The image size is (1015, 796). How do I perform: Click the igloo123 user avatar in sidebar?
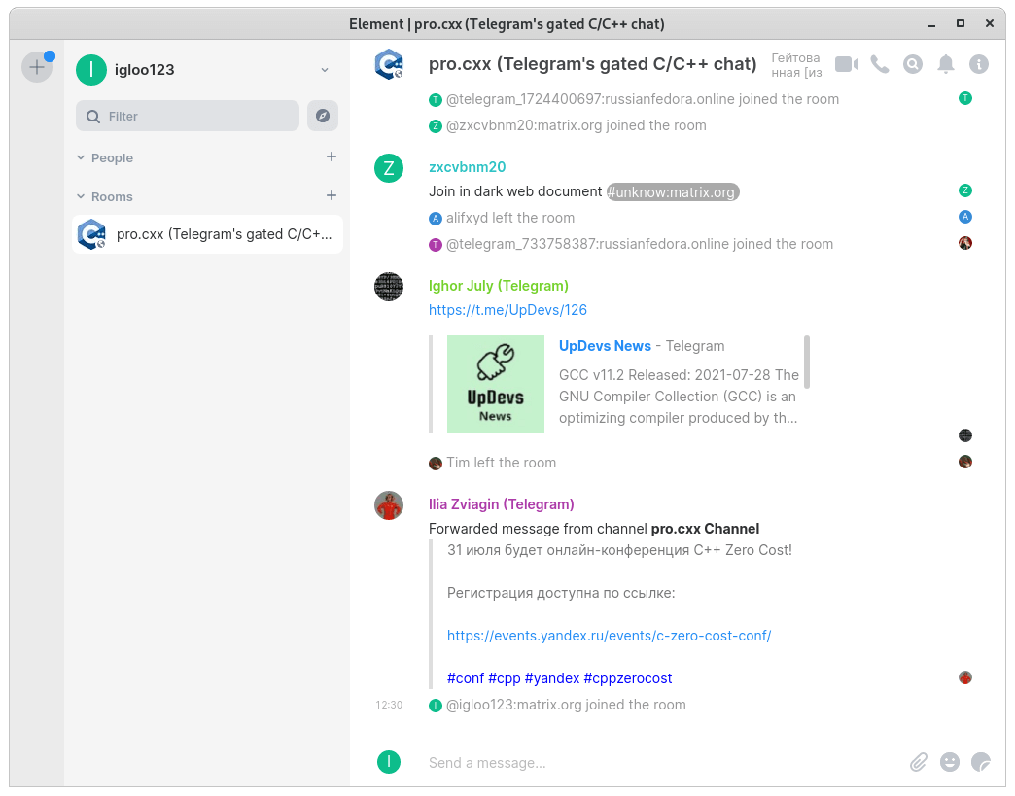pyautogui.click(x=91, y=70)
